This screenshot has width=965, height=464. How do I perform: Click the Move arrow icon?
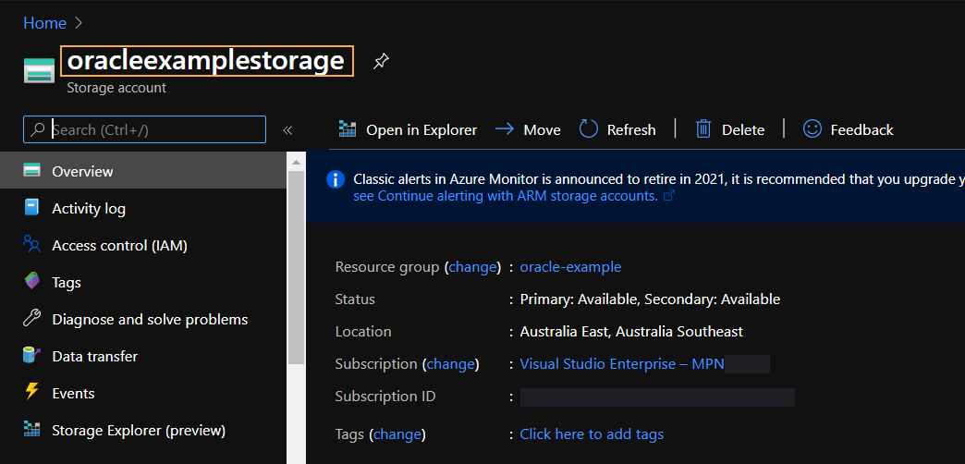tap(505, 129)
